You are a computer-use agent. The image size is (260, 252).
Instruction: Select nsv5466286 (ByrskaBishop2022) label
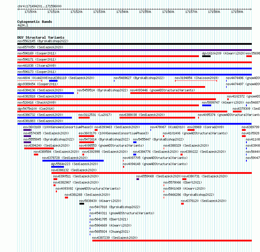[x=189, y=195]
